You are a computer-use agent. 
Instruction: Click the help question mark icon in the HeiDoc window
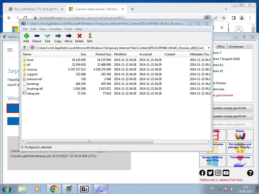[x=250, y=173]
